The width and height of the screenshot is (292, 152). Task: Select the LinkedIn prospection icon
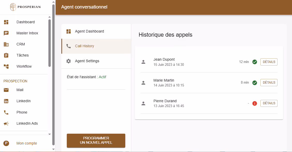(6, 101)
